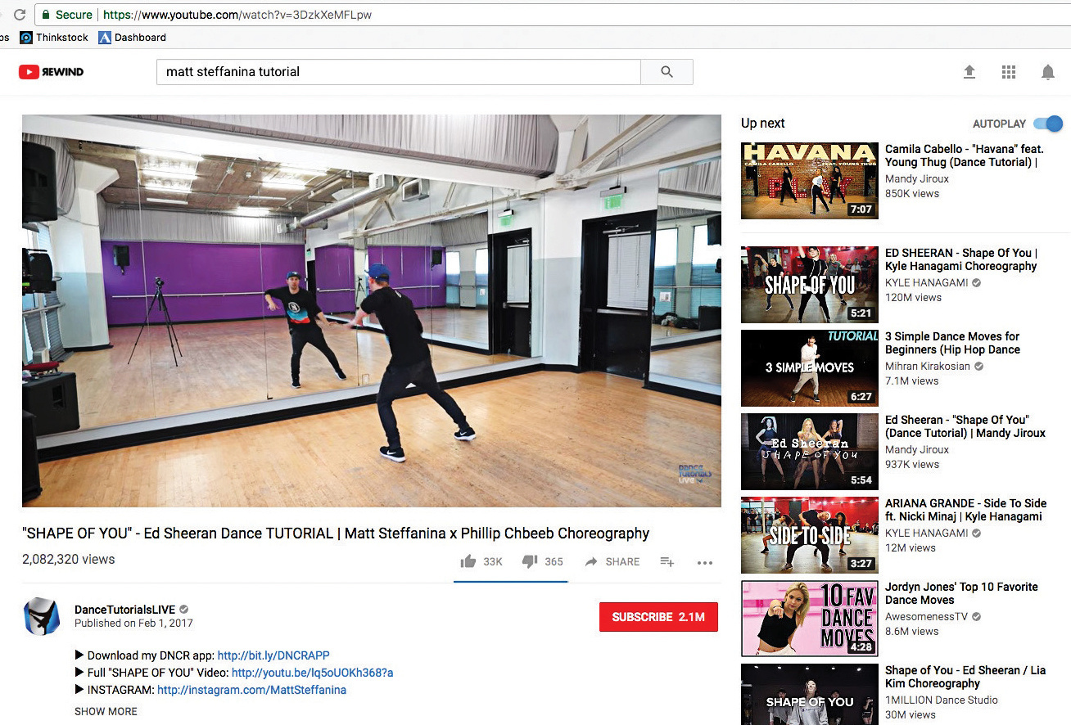This screenshot has width=1071, height=725.
Task: Open 1MILLION Dance Studio Shape of You thumbnail
Action: pos(809,694)
